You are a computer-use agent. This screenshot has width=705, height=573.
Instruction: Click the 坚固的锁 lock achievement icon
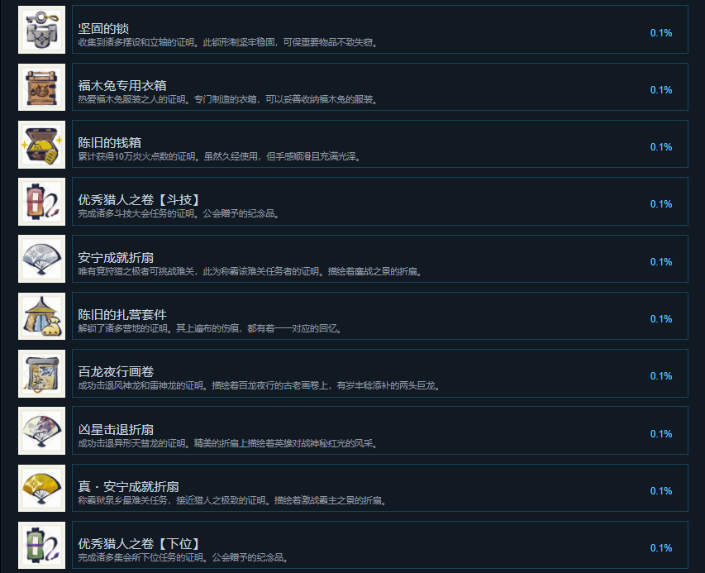click(42, 30)
